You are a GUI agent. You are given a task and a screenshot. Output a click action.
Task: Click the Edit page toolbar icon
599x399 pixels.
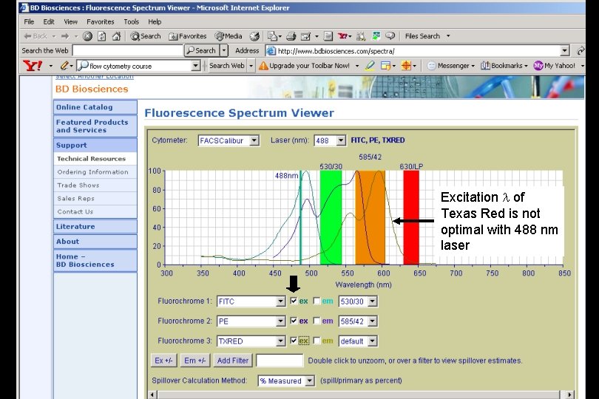pyautogui.click(x=305, y=36)
